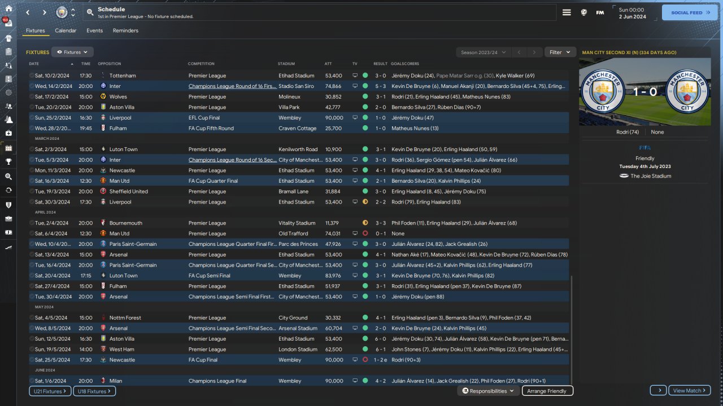Click the current date Sun 2 Jun 2024

coord(632,13)
